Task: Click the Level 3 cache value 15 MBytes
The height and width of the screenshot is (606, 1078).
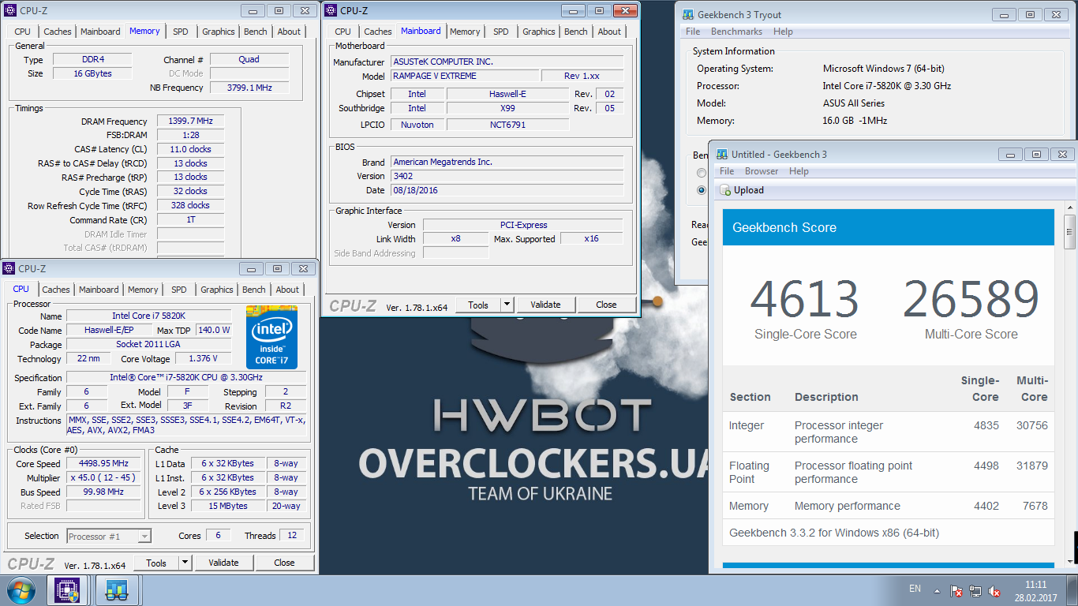Action: 230,506
